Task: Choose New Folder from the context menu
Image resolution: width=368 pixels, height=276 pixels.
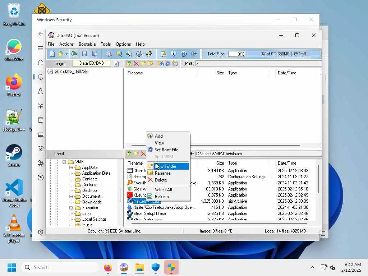Action: pos(168,166)
